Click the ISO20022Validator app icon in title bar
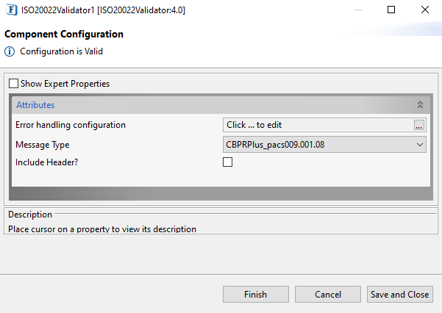The width and height of the screenshot is (442, 313). tap(11, 10)
